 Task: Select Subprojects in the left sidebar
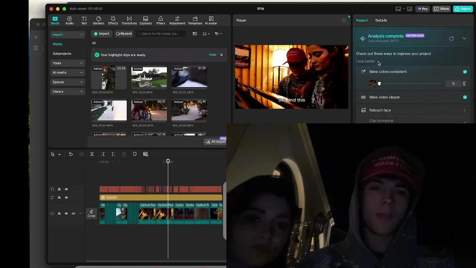62,54
